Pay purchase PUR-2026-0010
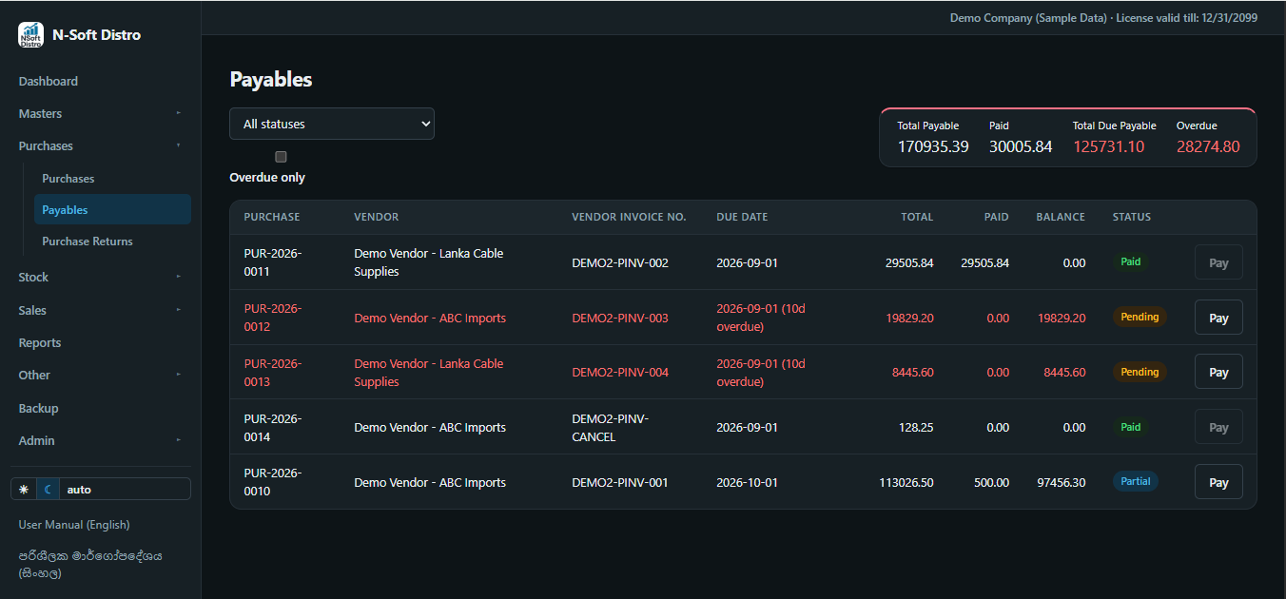Image resolution: width=1286 pixels, height=599 pixels. (x=1218, y=482)
